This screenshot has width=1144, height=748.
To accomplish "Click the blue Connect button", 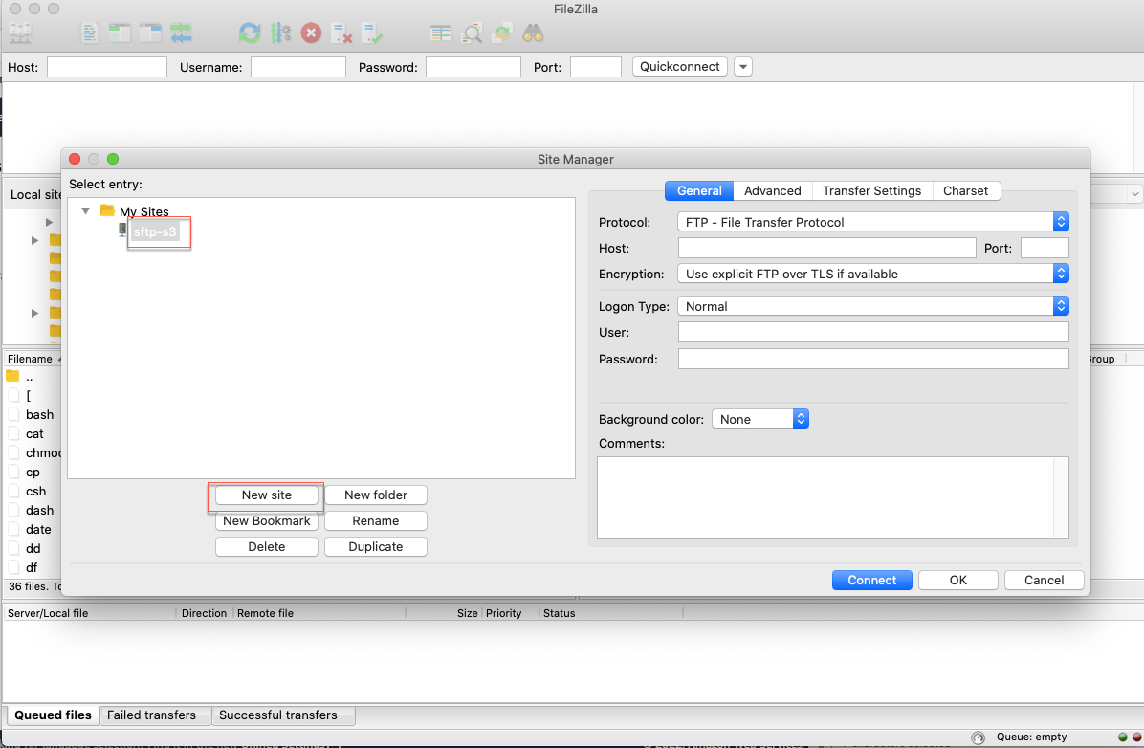I will [x=871, y=581].
